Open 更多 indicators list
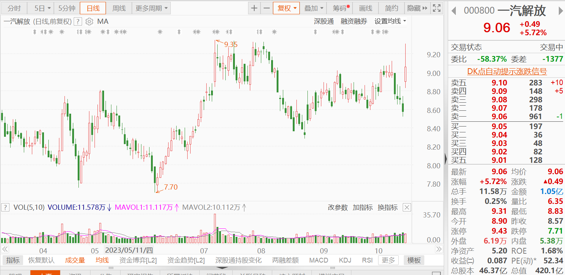 coord(388,260)
